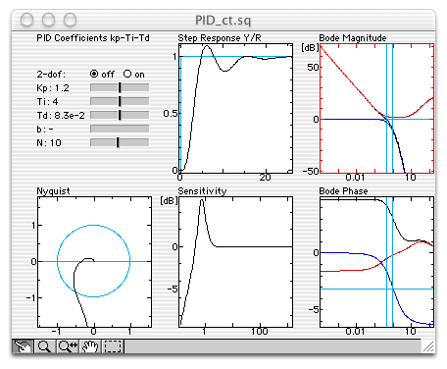Click the leftmost window control button
This screenshot has width=447, height=369.
pyautogui.click(x=26, y=20)
